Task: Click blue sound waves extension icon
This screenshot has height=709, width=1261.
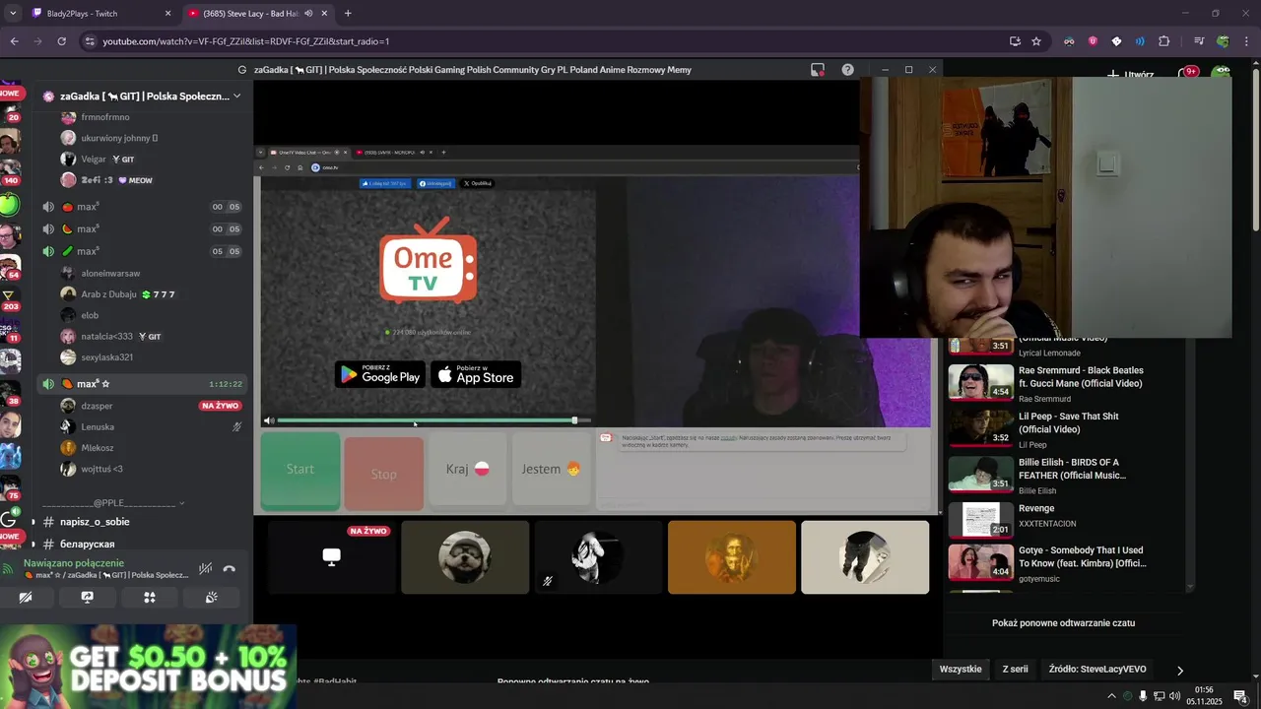Action: point(1140,41)
